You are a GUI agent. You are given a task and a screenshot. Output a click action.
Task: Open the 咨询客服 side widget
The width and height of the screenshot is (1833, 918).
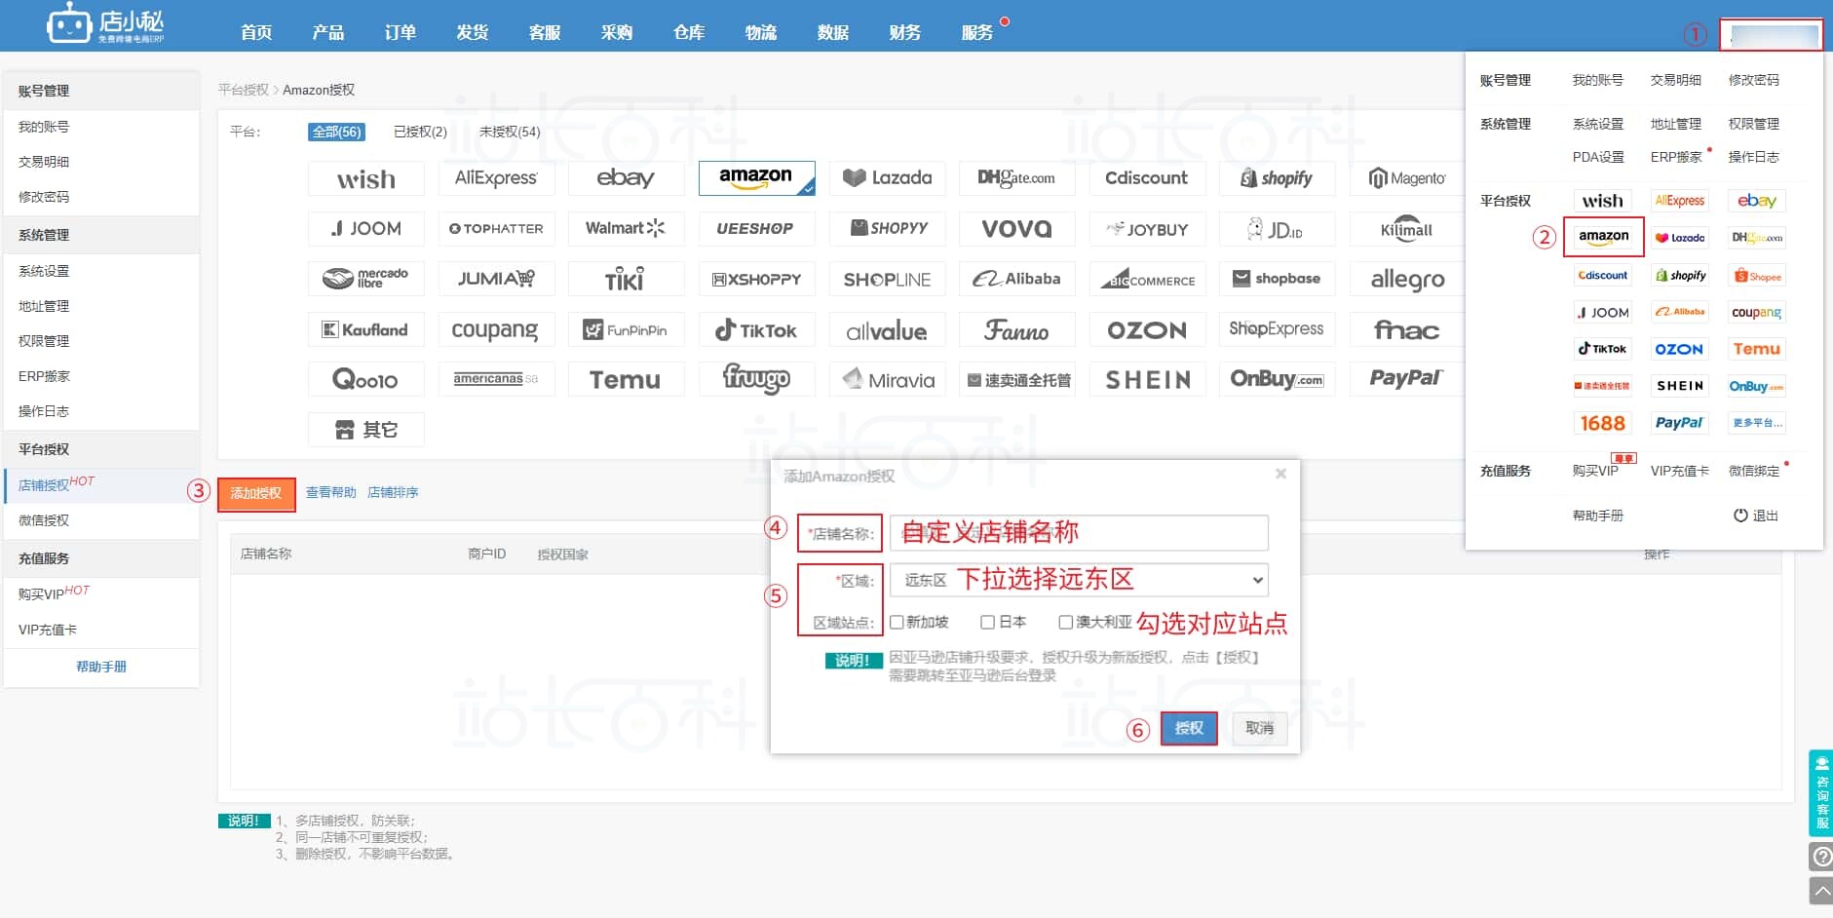(x=1821, y=793)
